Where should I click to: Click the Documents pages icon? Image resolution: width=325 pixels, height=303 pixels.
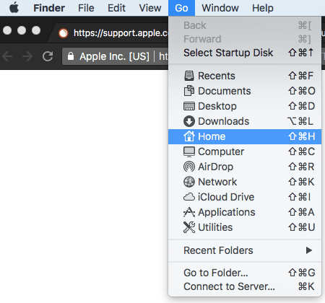coord(189,91)
